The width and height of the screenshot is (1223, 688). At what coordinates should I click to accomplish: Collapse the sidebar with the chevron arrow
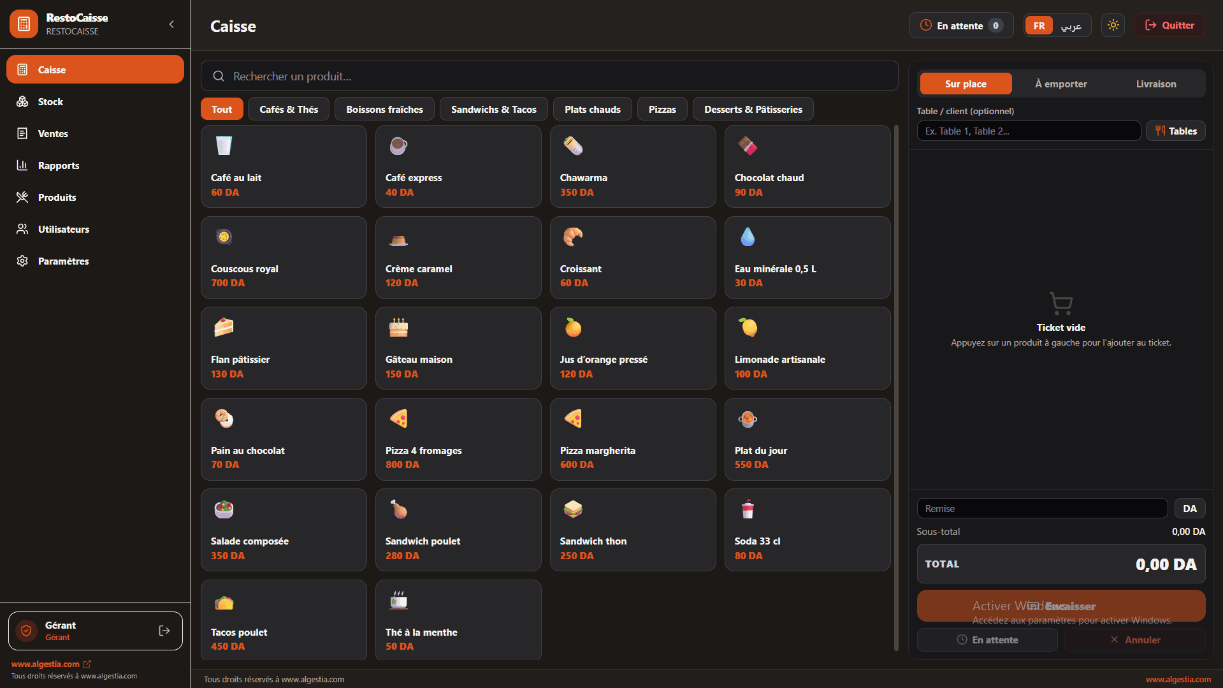[x=171, y=24]
